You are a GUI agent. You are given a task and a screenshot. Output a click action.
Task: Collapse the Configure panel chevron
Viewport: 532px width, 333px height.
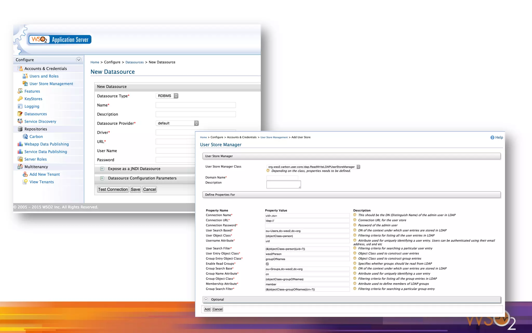click(x=78, y=60)
